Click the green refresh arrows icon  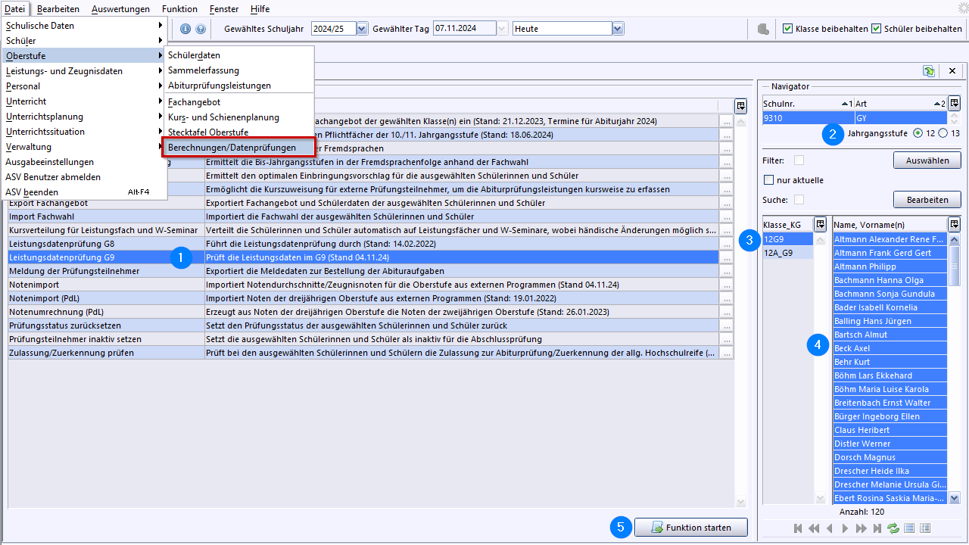tap(893, 528)
